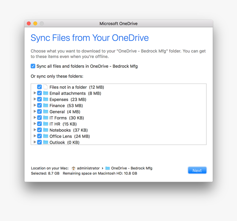237x221 pixels.
Task: Expand the IT Forms folder
Action: [35, 117]
